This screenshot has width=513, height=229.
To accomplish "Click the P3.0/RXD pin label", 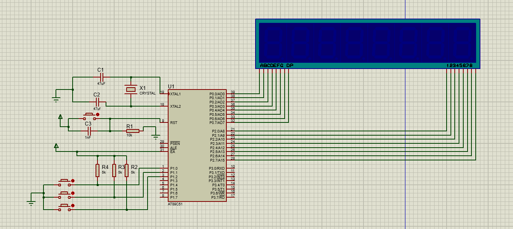I will pos(217,168).
